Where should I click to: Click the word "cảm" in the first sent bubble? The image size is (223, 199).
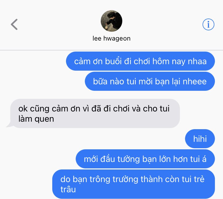pyautogui.click(x=82, y=61)
